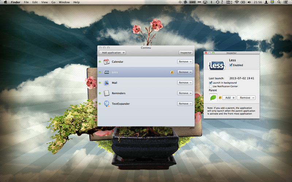The height and width of the screenshot is (182, 292).
Task: Click the green status dot next to Less
Action: pos(100,72)
